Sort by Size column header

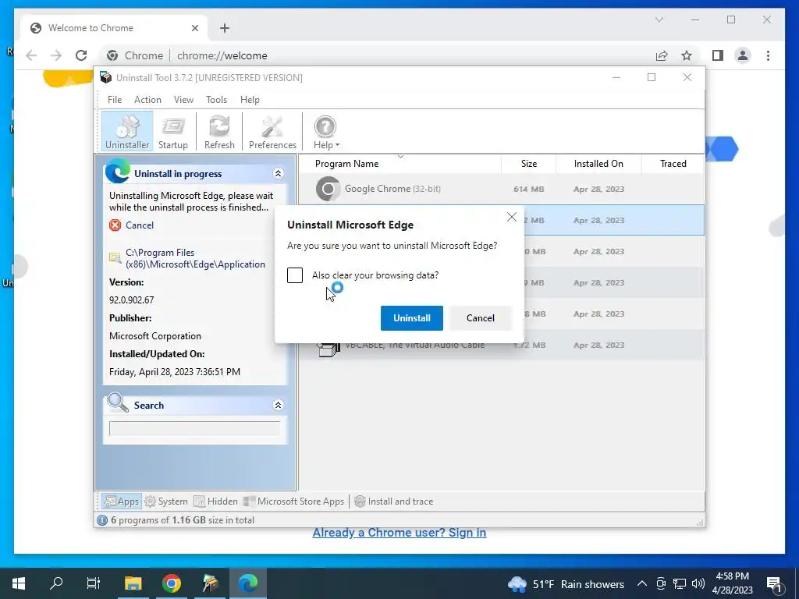[529, 164]
